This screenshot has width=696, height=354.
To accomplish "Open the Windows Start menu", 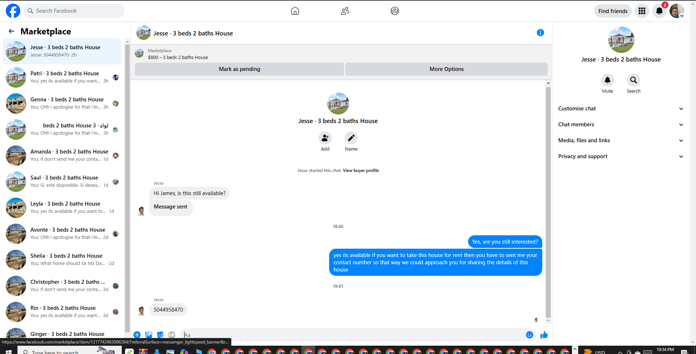I will click(x=9, y=352).
